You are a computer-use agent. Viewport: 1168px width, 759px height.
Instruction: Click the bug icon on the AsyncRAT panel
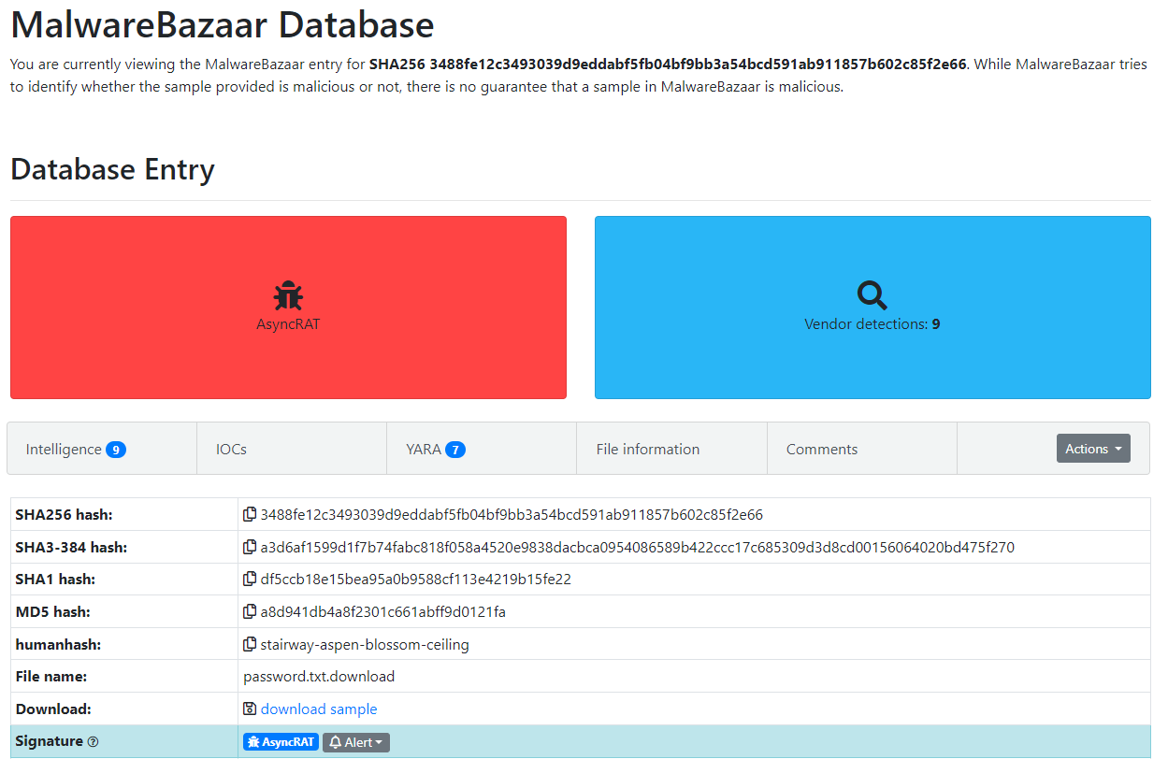coord(287,294)
